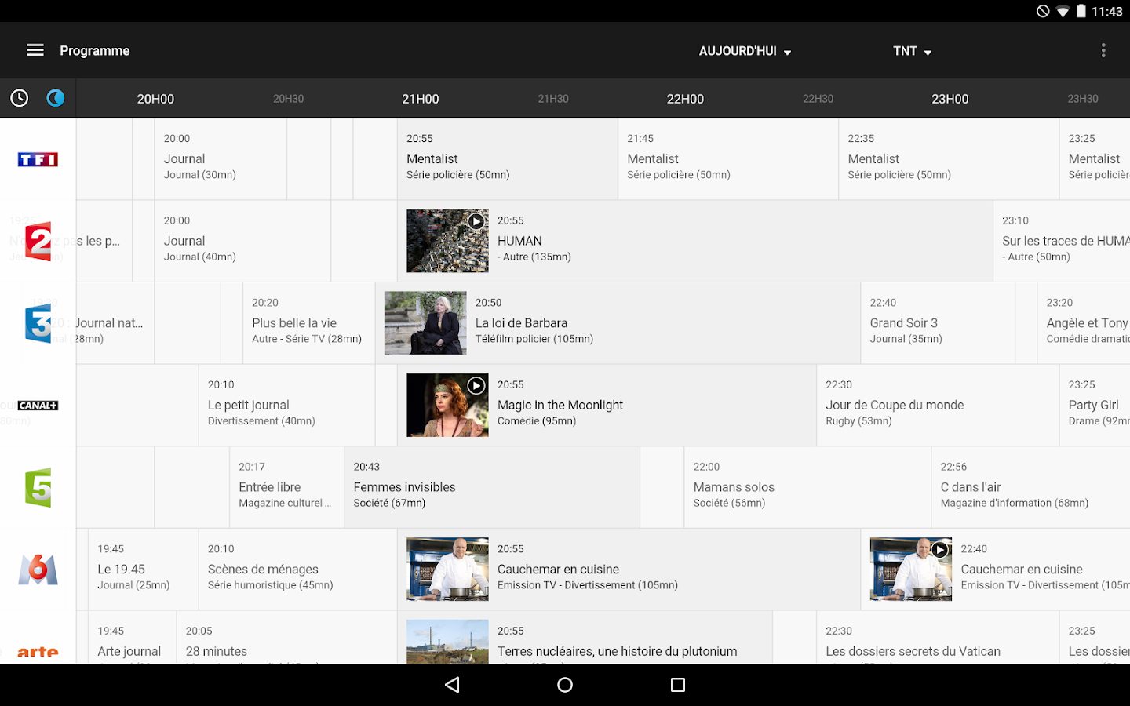Open Terres nucléaires programme thumbnail

pyautogui.click(x=447, y=642)
